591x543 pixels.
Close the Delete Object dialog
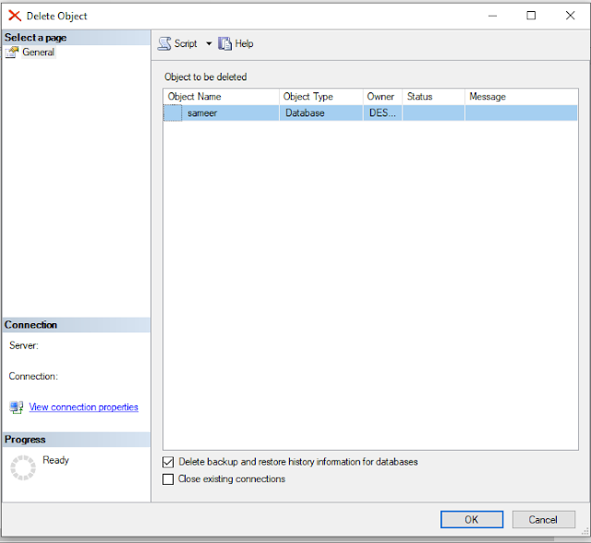[x=571, y=16]
